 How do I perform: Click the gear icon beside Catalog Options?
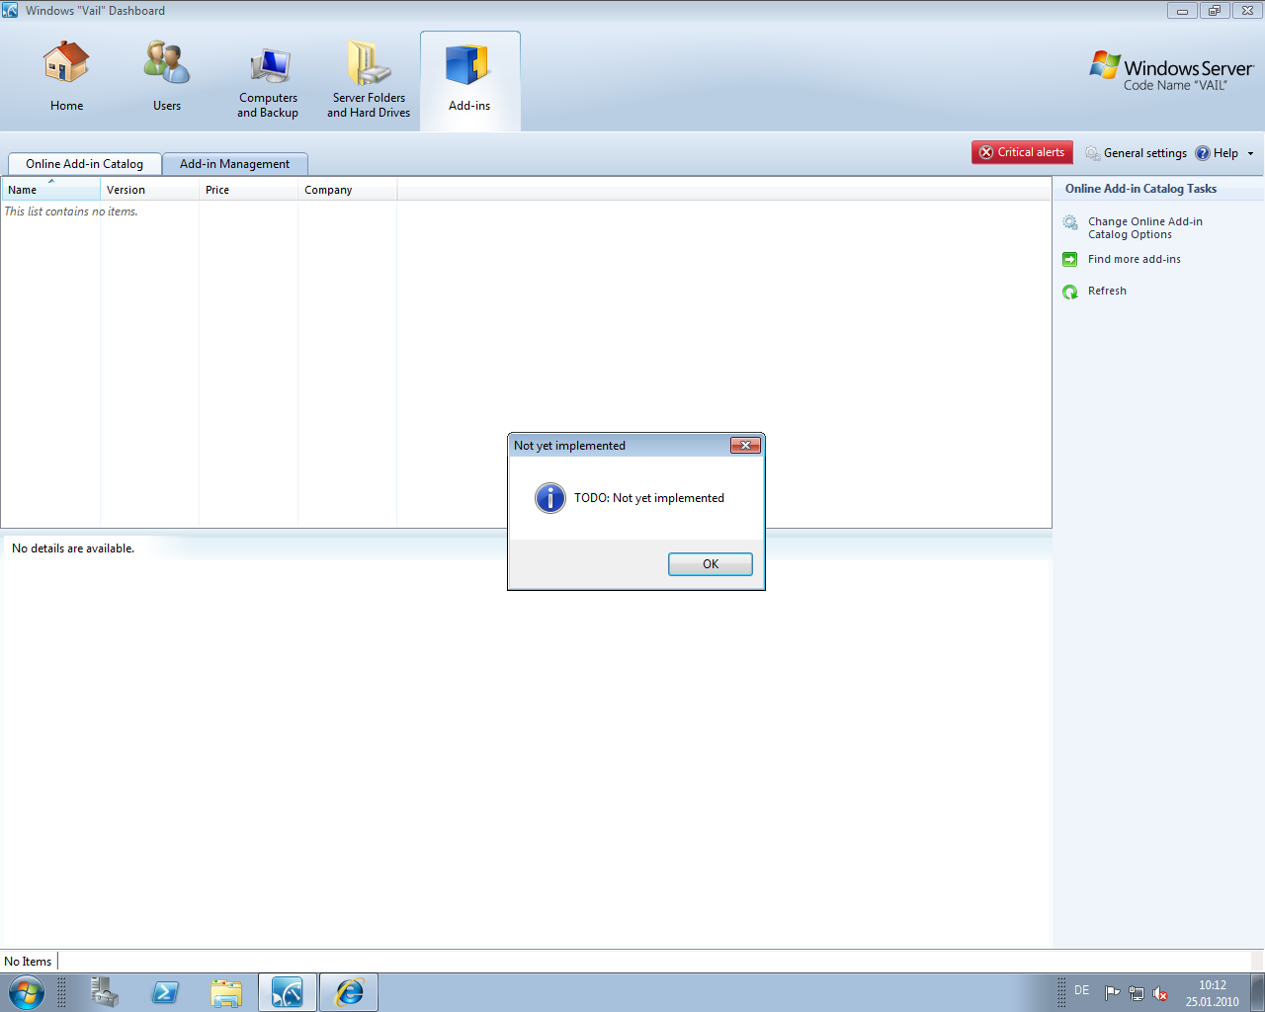click(1070, 222)
